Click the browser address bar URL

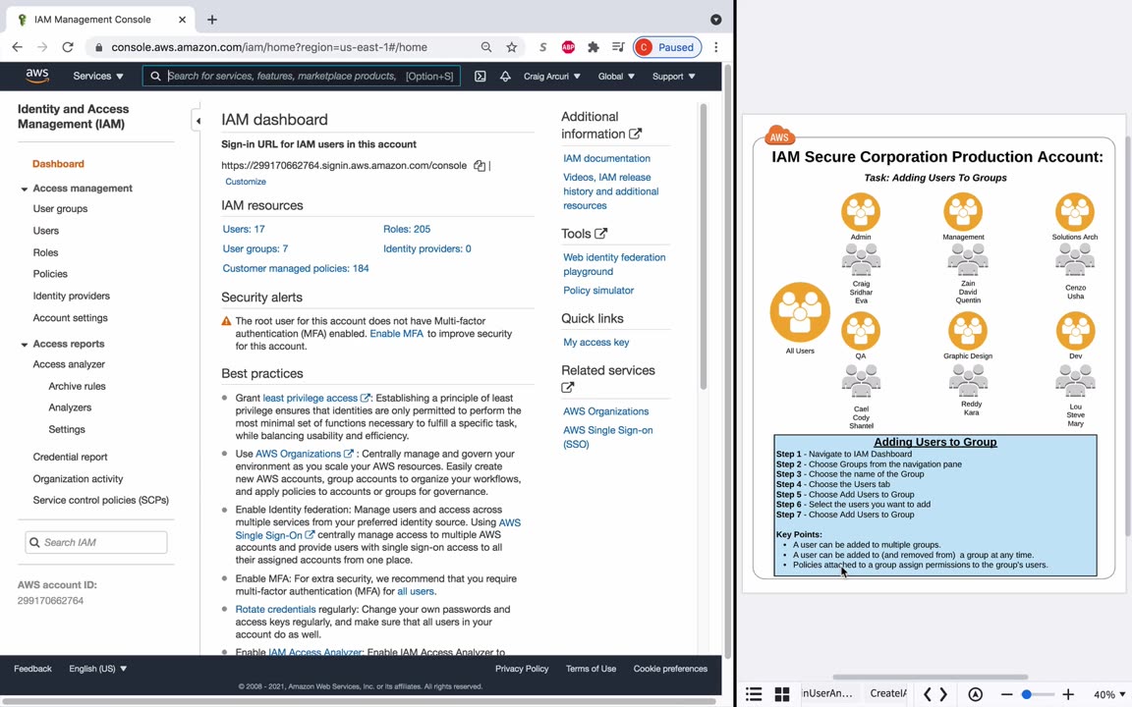pyautogui.click(x=268, y=47)
